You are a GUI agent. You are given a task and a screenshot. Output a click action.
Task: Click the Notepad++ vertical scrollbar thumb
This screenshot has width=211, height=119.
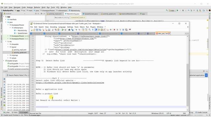point(188,85)
